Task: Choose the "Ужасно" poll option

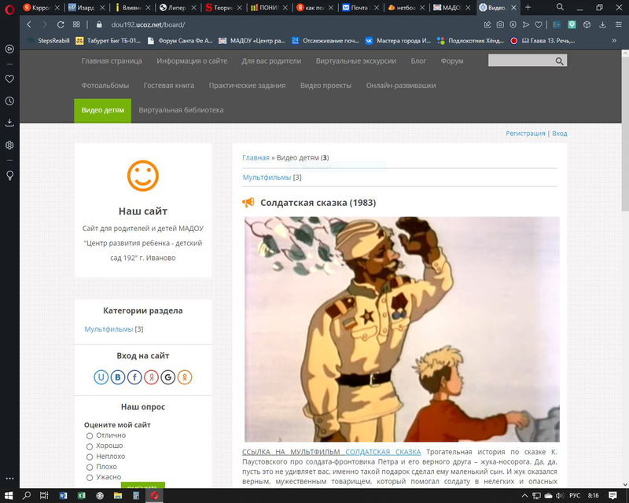Action: pyautogui.click(x=90, y=477)
